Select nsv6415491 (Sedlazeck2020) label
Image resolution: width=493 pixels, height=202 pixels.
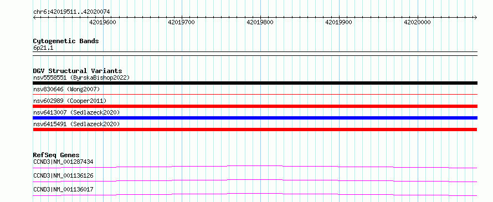76,124
